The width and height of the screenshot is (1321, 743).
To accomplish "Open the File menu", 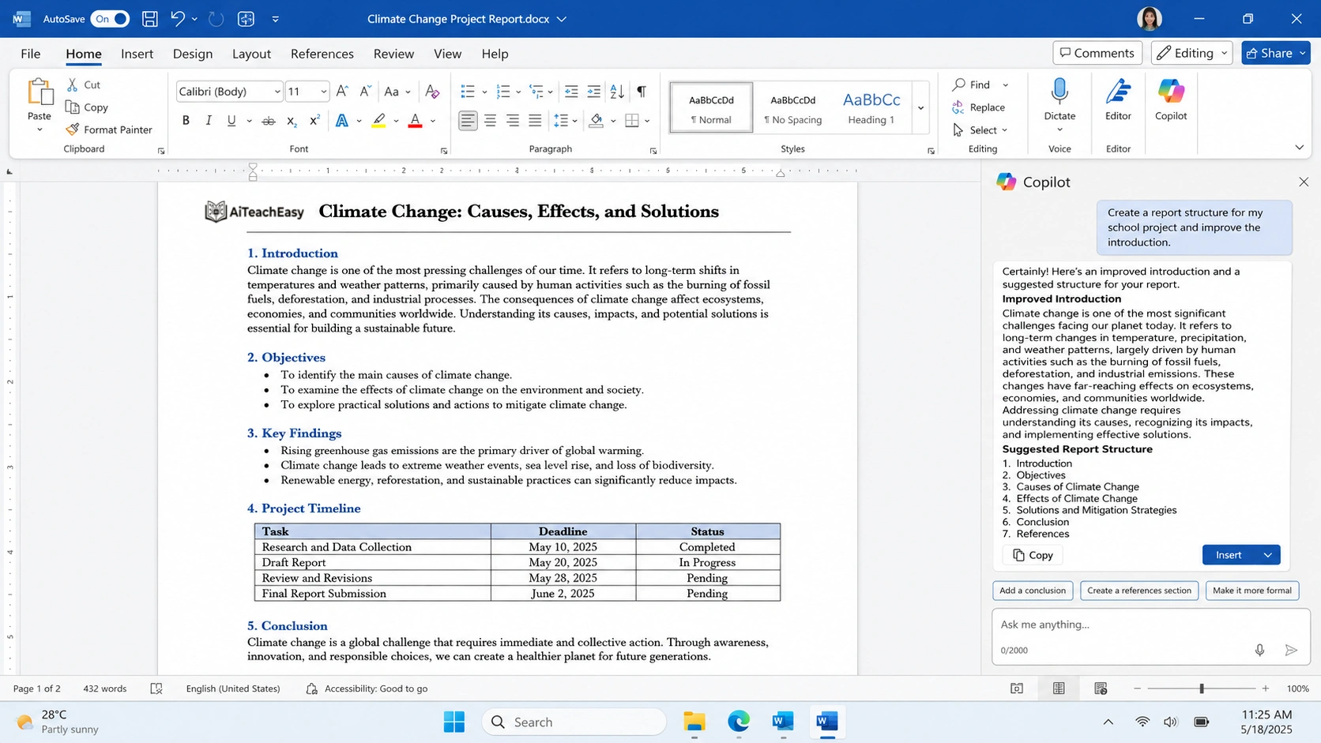I will click(31, 54).
